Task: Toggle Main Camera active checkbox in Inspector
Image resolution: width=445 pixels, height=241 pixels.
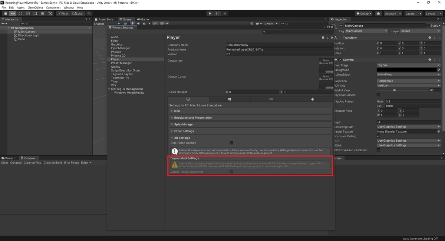Action: point(342,26)
